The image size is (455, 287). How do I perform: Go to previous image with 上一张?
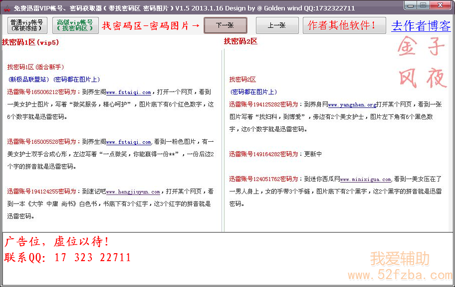(277, 25)
